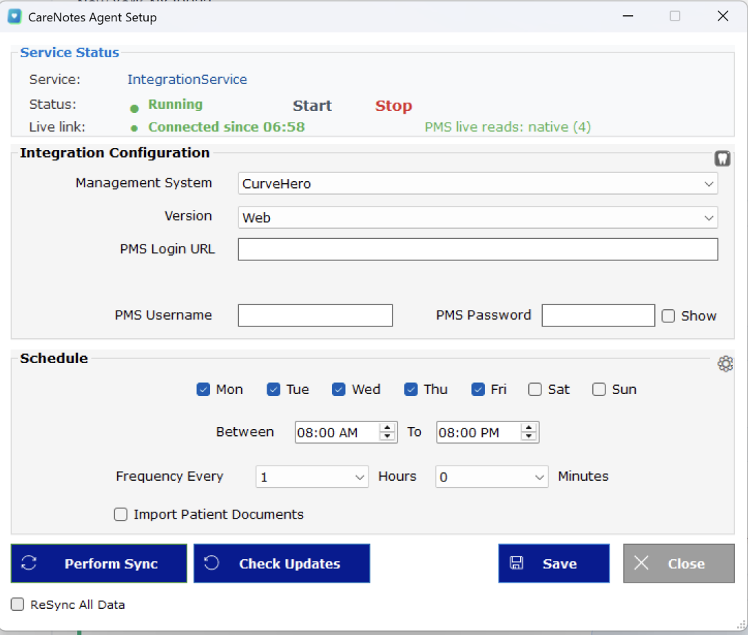
Task: Uncheck the Wed schedule checkbox
Action: coord(339,389)
